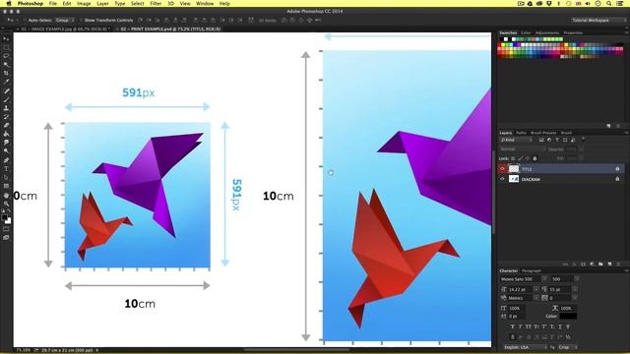Screen dimensions: 630x354
Task: Click the Quick Mask mode icon
Action: (x=6, y=229)
